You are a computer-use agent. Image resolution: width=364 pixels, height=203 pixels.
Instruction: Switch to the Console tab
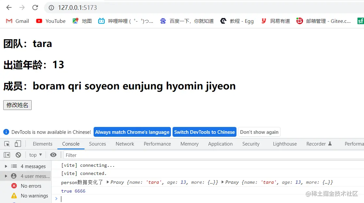[71, 144]
